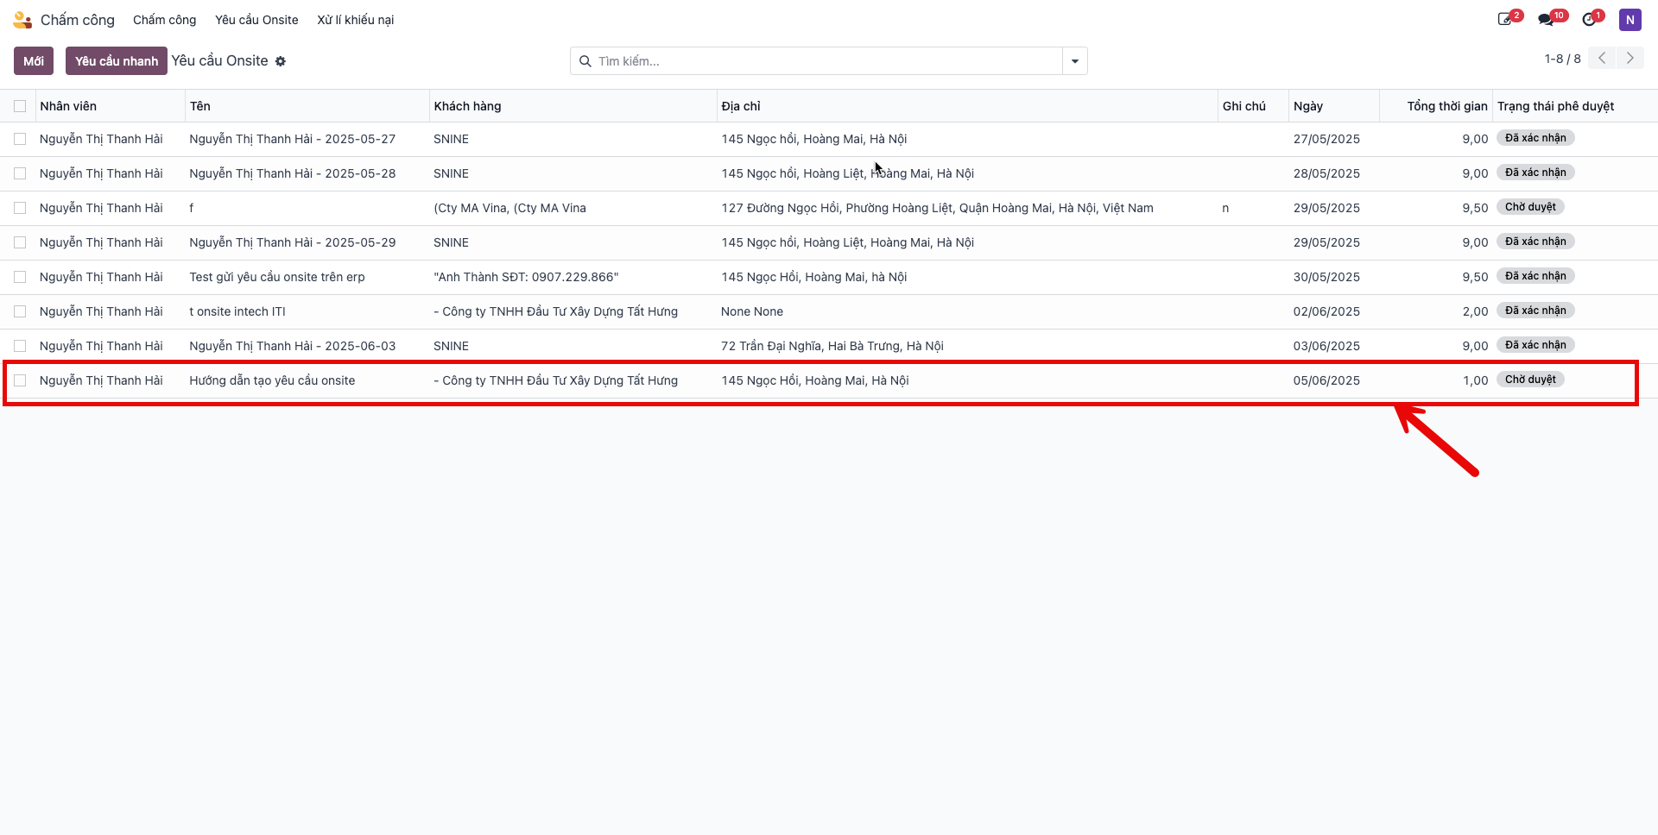The image size is (1658, 835).
Task: Tick checkbox for row dated 27/05/2025
Action: pos(20,139)
